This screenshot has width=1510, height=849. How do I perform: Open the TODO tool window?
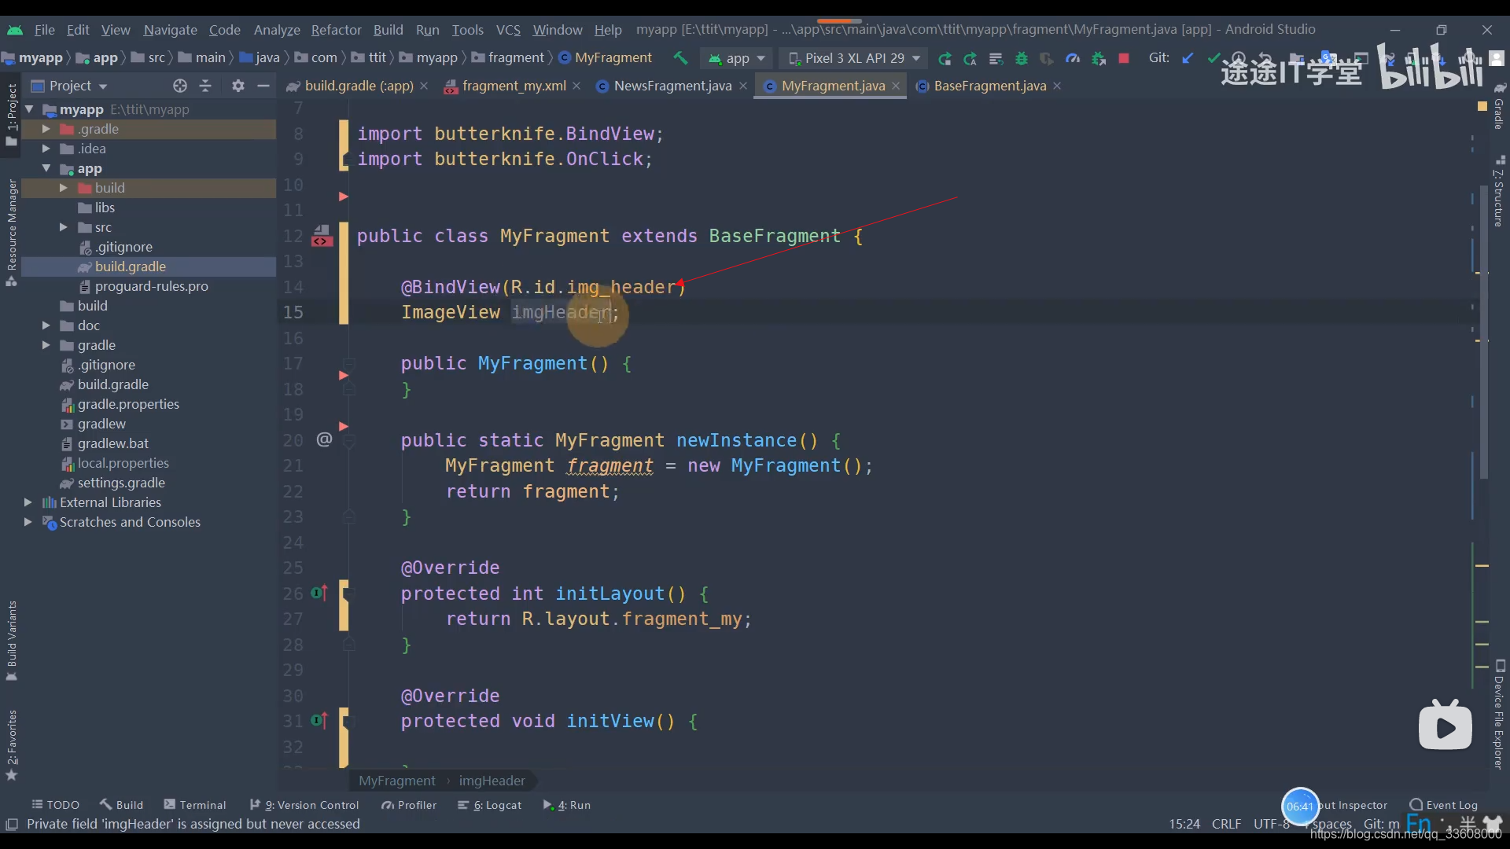(x=56, y=805)
